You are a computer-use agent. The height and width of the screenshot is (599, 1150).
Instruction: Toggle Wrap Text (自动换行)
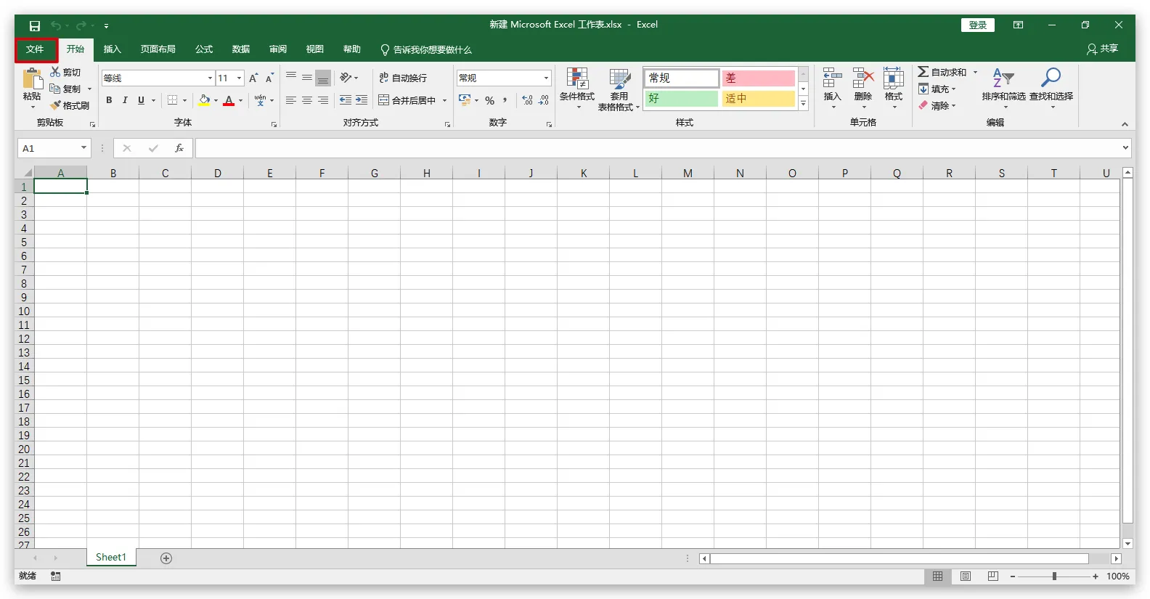pyautogui.click(x=404, y=78)
